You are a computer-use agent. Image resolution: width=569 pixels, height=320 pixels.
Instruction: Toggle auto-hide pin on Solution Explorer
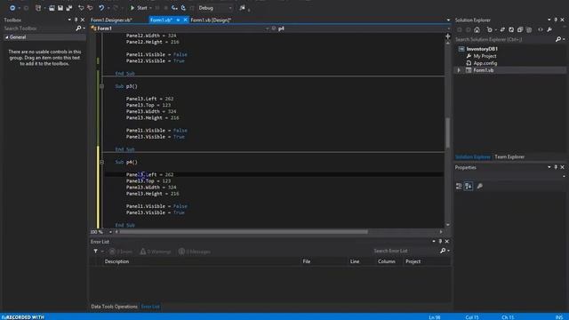point(556,20)
